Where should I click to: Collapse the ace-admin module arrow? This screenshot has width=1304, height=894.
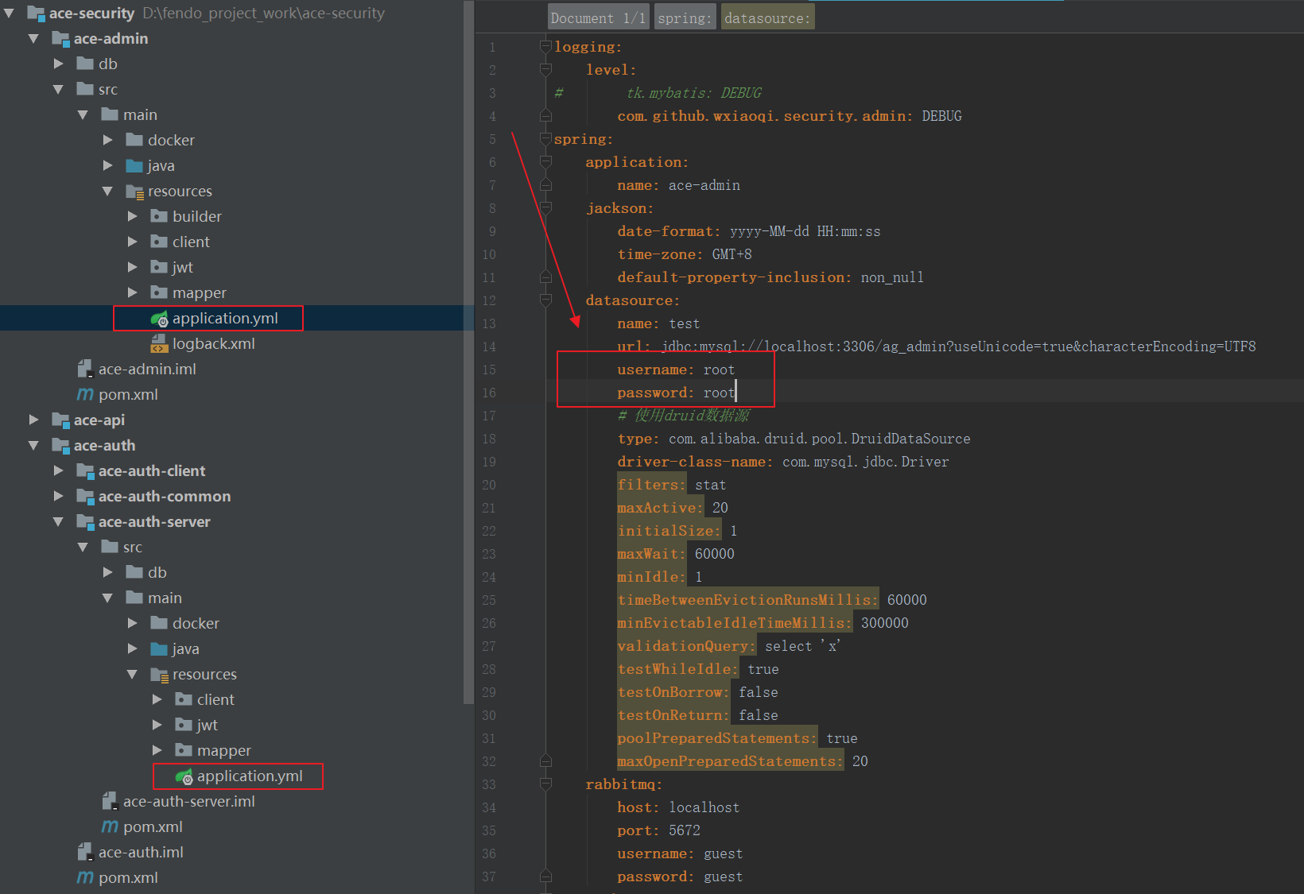(x=33, y=39)
